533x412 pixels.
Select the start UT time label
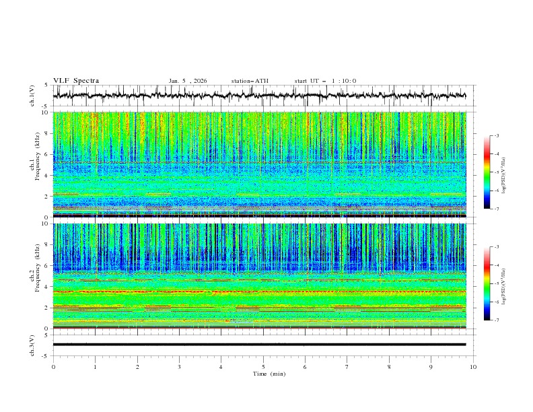pyautogui.click(x=325, y=81)
